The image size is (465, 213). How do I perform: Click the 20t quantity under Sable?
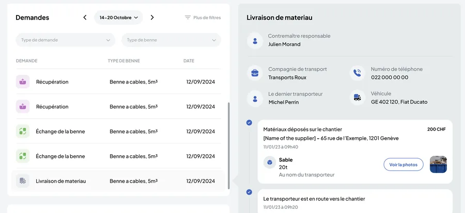coord(283,167)
